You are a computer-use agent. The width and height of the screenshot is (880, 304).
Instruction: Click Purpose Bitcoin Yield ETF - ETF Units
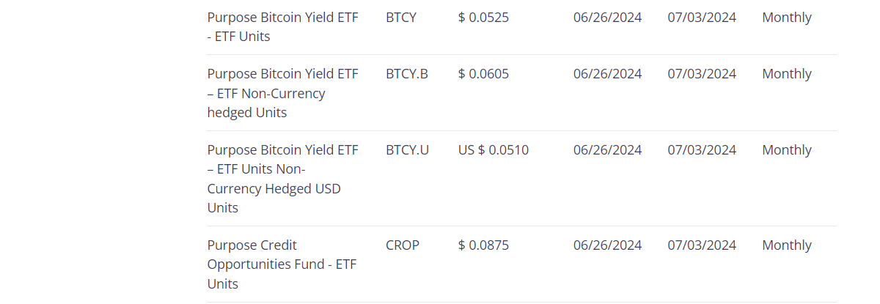(x=282, y=27)
